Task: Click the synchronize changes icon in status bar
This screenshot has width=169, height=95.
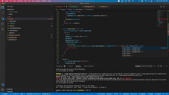Action: pos(11,94)
